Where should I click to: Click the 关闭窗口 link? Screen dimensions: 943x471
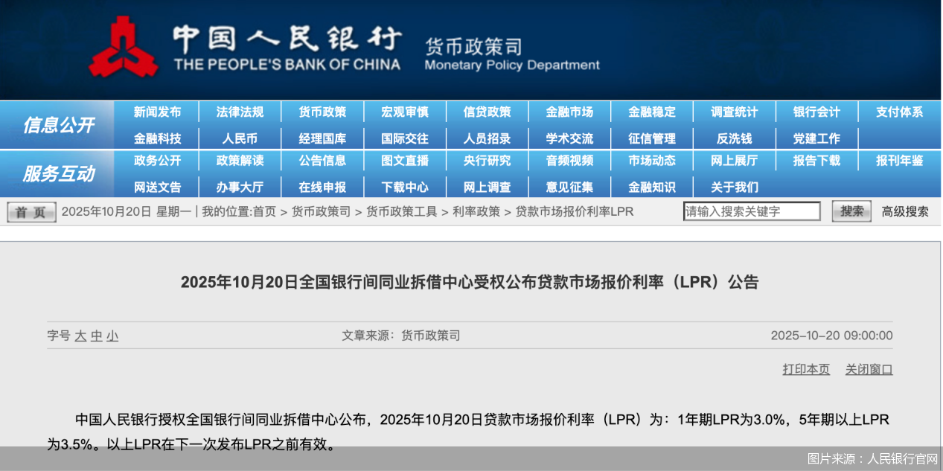[869, 369]
